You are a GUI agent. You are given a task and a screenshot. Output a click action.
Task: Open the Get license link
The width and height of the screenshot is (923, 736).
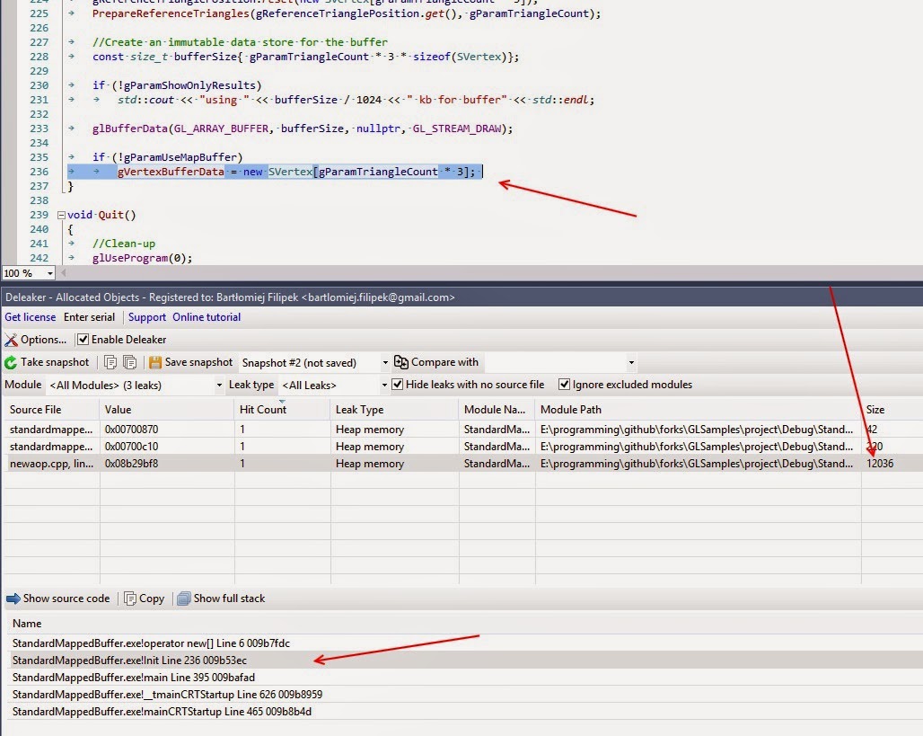click(30, 317)
